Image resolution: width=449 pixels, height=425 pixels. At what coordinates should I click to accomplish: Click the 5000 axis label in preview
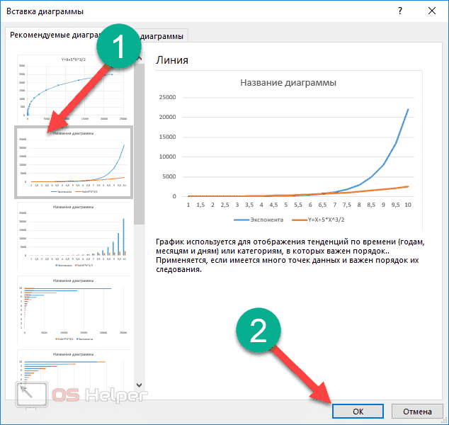point(169,176)
